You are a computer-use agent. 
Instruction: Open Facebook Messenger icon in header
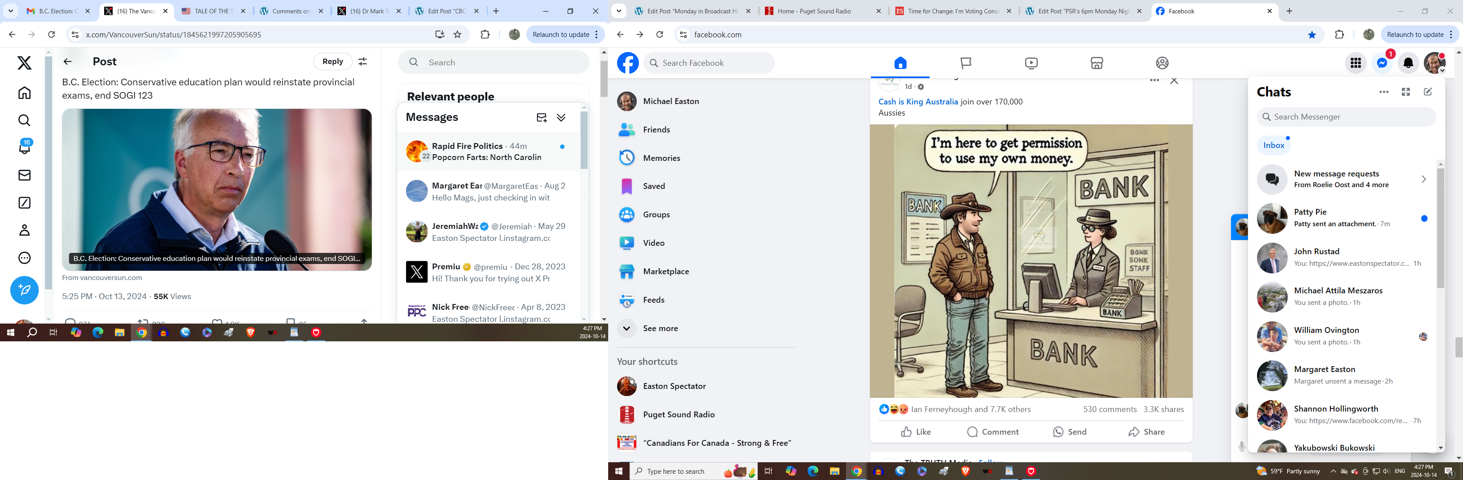[x=1382, y=63]
